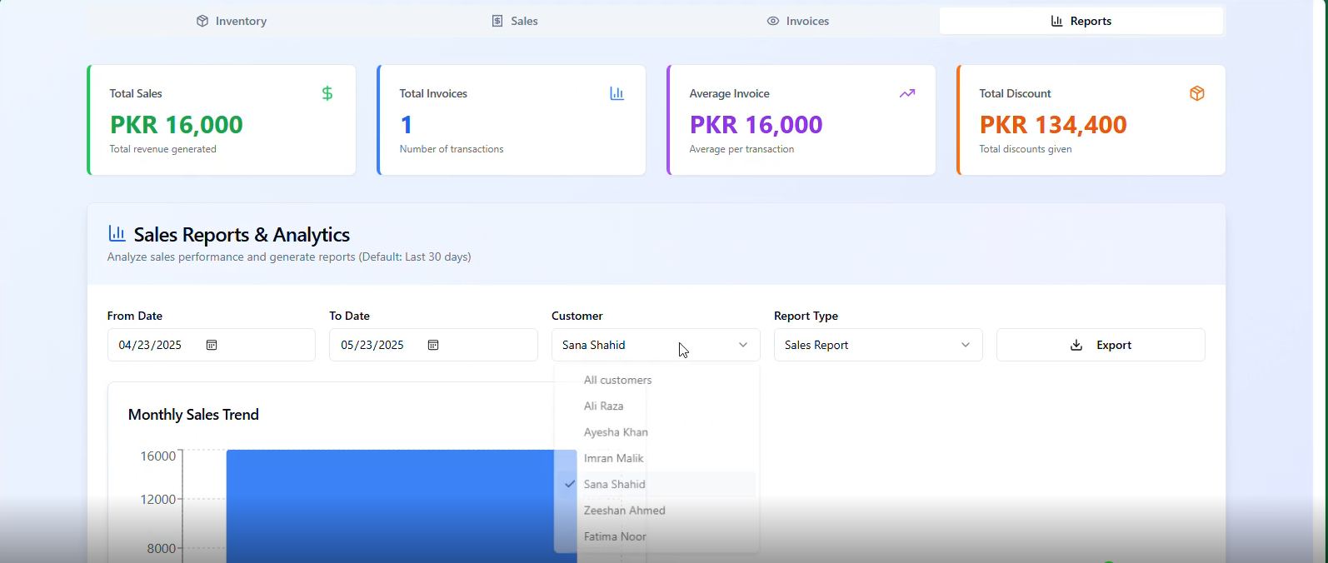Click the checkmark beside Sana Shahid

point(570,484)
